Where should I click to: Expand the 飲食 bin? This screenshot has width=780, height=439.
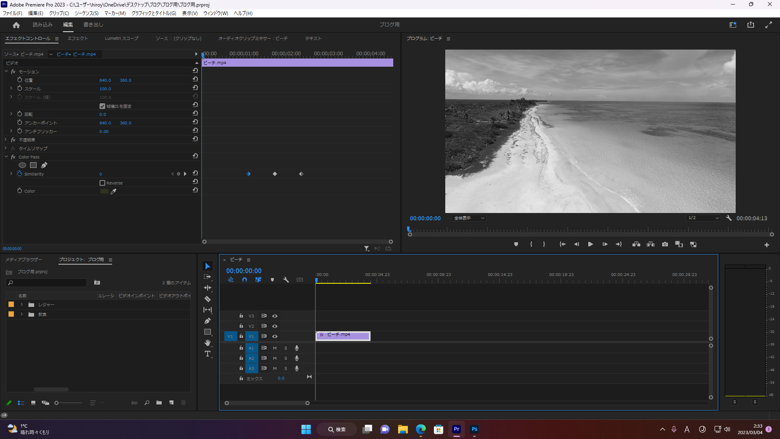click(22, 314)
